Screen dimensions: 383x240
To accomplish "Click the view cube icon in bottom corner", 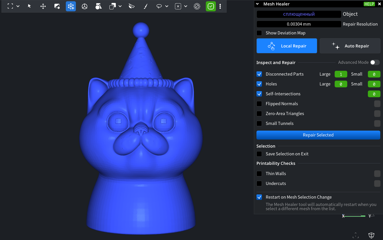I will pos(371,235).
